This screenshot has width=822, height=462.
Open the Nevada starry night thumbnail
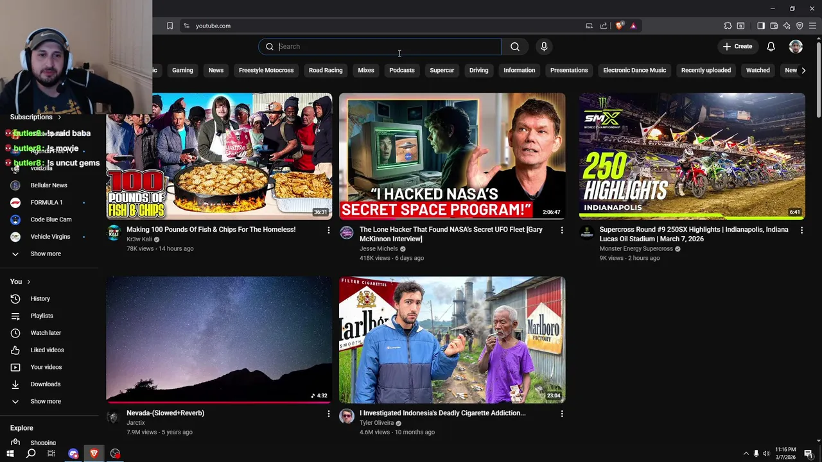click(219, 339)
